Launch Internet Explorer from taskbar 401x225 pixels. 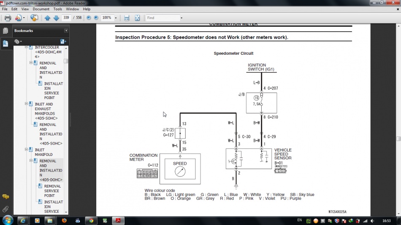coord(23,221)
